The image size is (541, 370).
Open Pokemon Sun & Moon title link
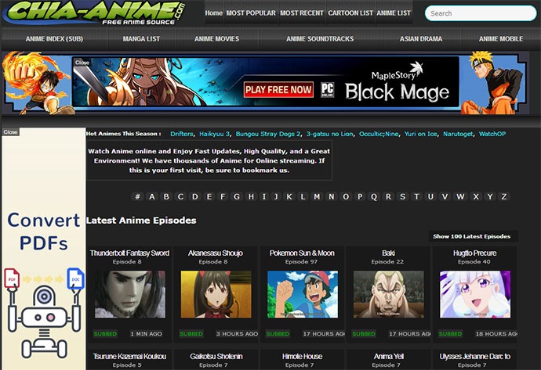pyautogui.click(x=302, y=253)
